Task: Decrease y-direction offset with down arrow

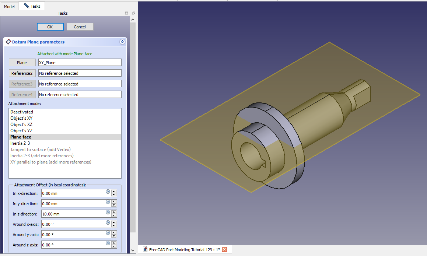Action: pos(114,205)
